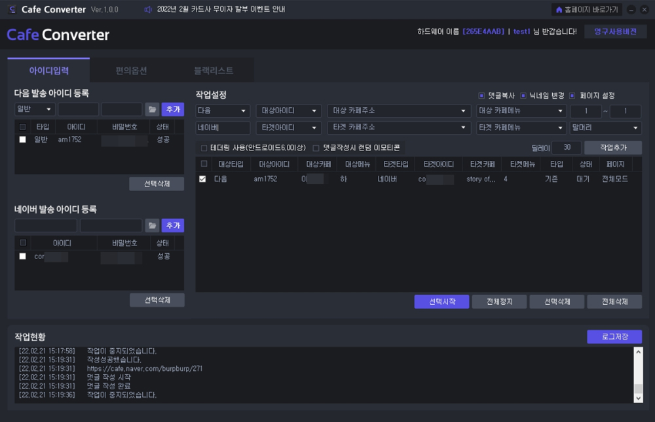Open the 말머리 dropdown
The height and width of the screenshot is (422, 655).
point(605,128)
